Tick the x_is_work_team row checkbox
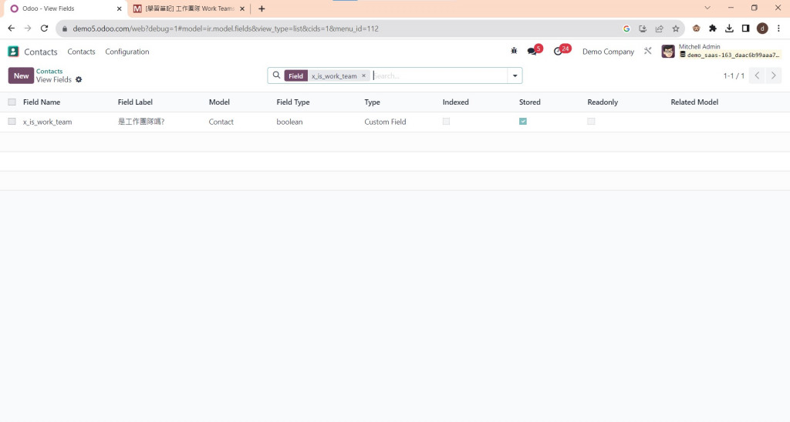Image resolution: width=790 pixels, height=422 pixels. click(12, 121)
